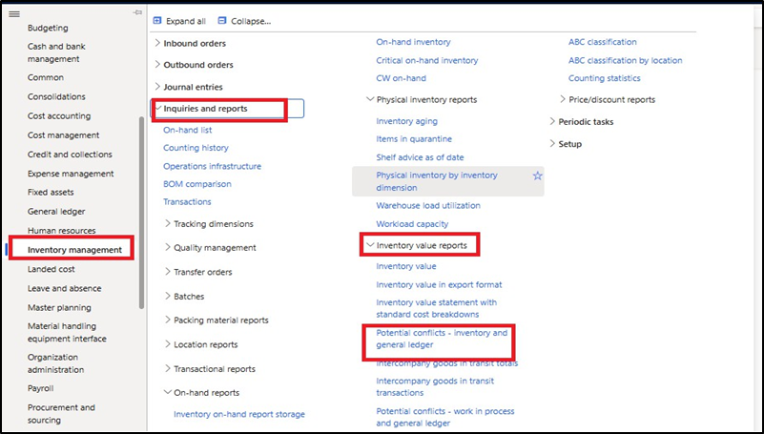Expand the Tracking dimensions group
This screenshot has width=764, height=434.
(x=167, y=224)
